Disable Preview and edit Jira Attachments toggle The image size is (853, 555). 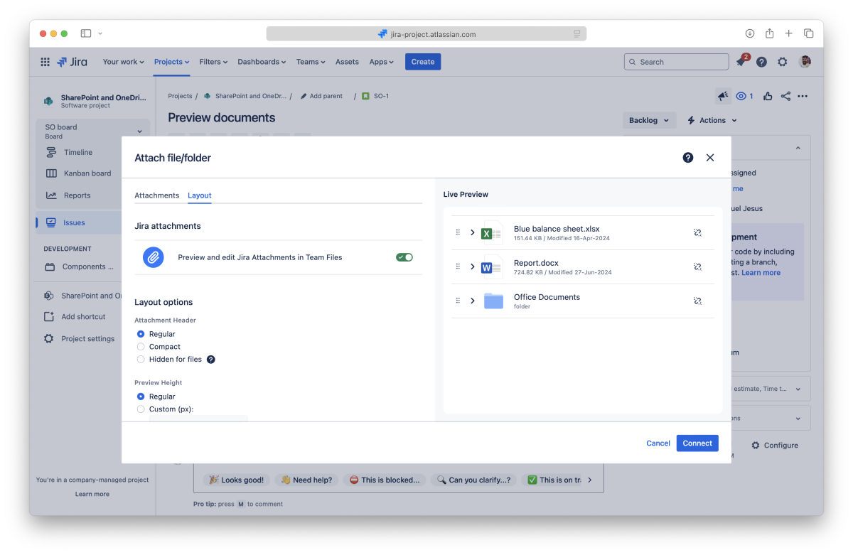[x=404, y=257]
